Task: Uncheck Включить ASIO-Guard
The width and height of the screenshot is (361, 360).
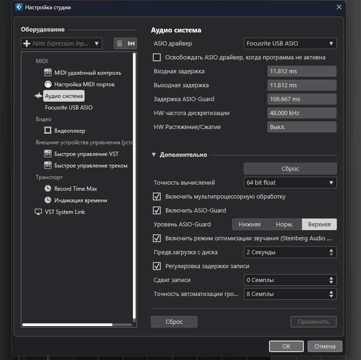Action: coord(157,210)
